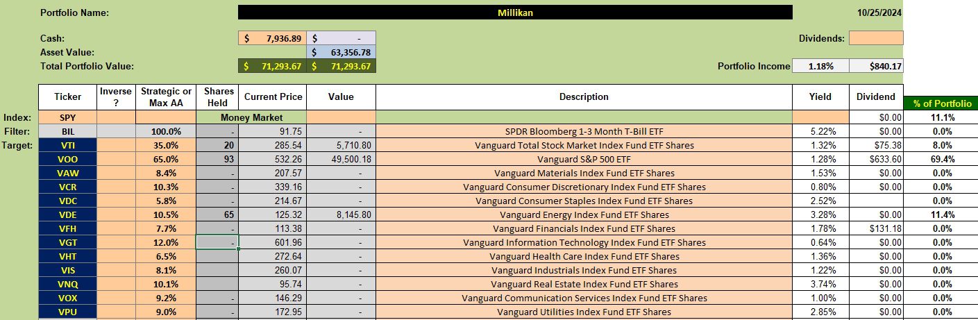Click the date cell 10/25/2024
Viewport: 978px width, 320px height.
click(x=875, y=12)
